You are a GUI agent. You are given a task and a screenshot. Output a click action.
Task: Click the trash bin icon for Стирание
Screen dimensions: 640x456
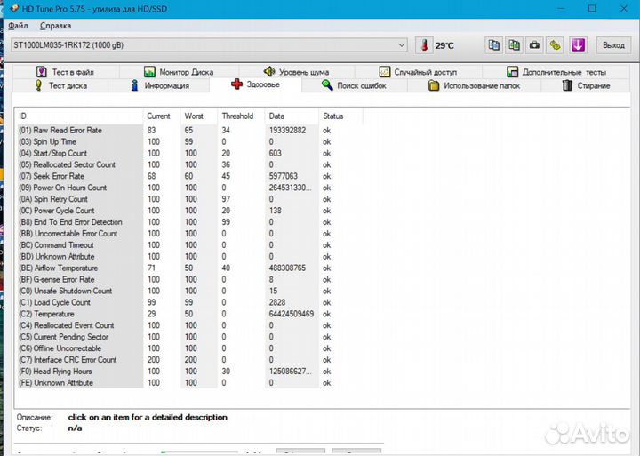point(568,85)
